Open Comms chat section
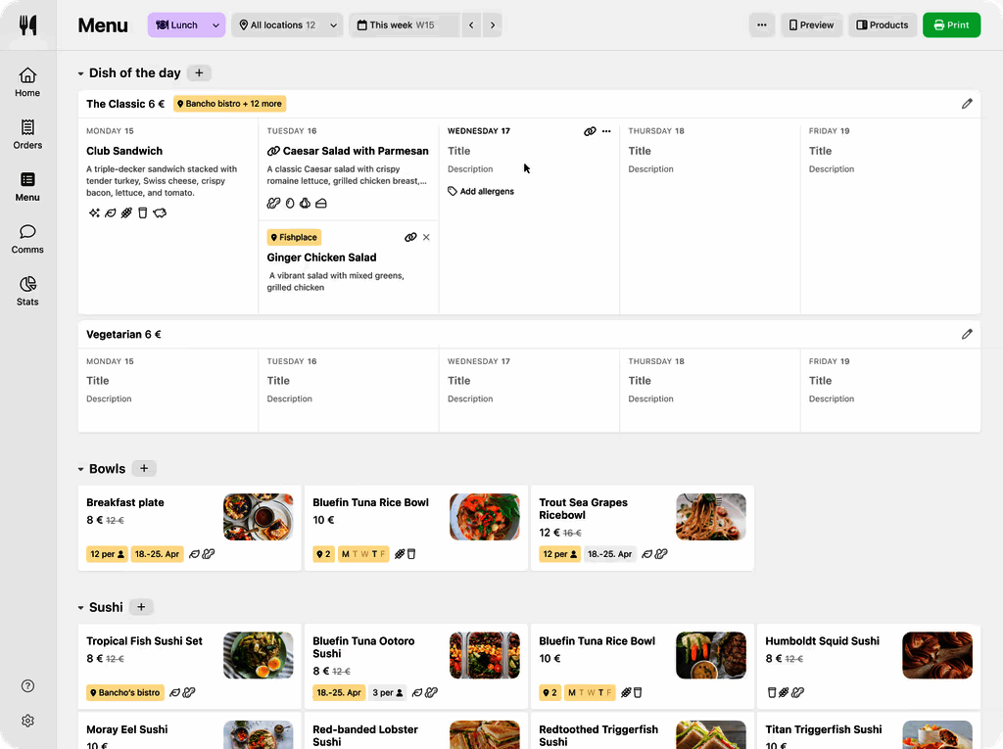The height and width of the screenshot is (749, 1003). 27,238
